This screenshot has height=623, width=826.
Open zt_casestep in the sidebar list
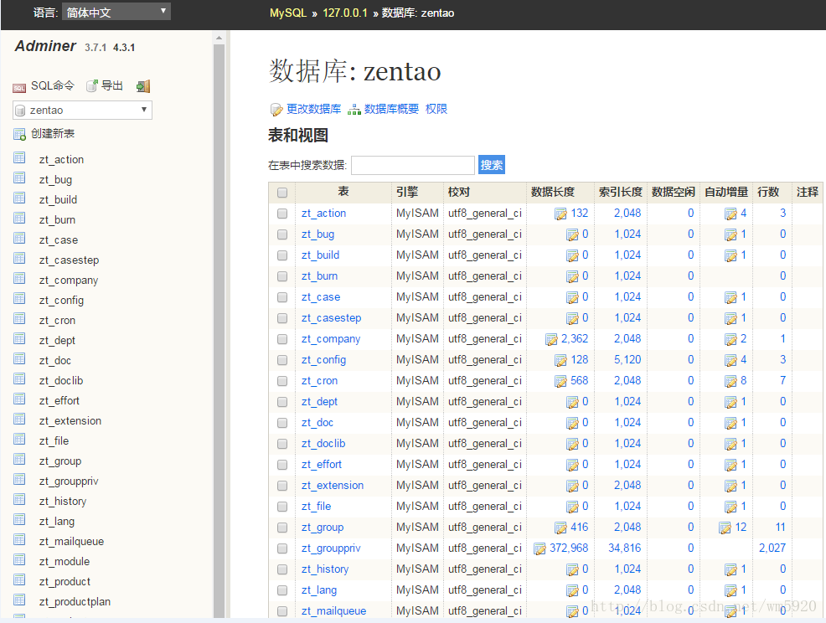tap(69, 260)
